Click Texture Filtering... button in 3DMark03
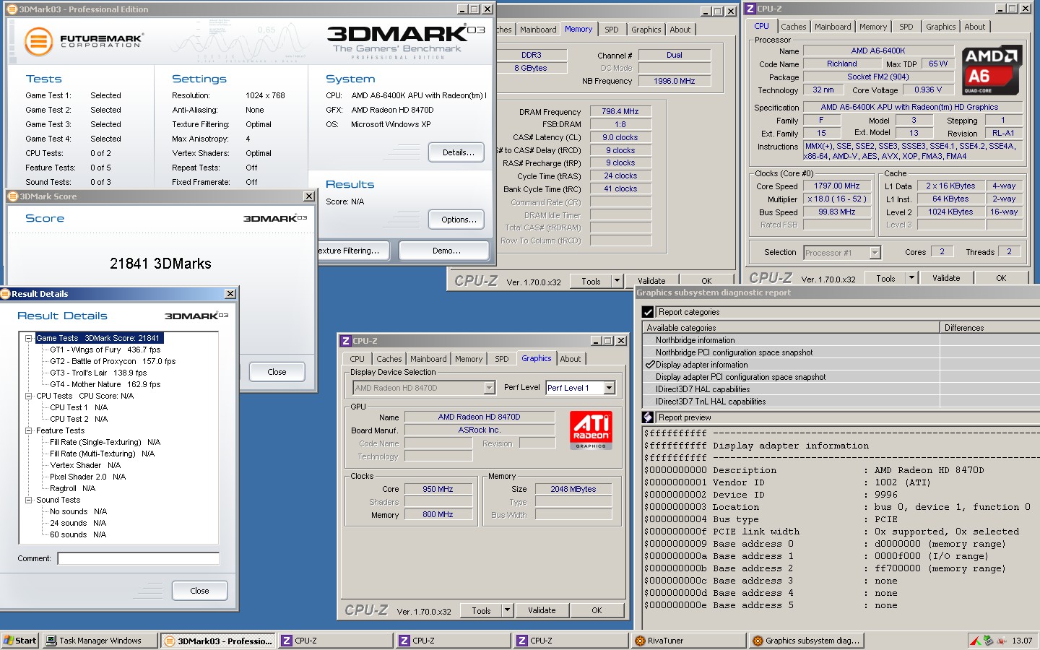The image size is (1040, 650). tap(352, 251)
